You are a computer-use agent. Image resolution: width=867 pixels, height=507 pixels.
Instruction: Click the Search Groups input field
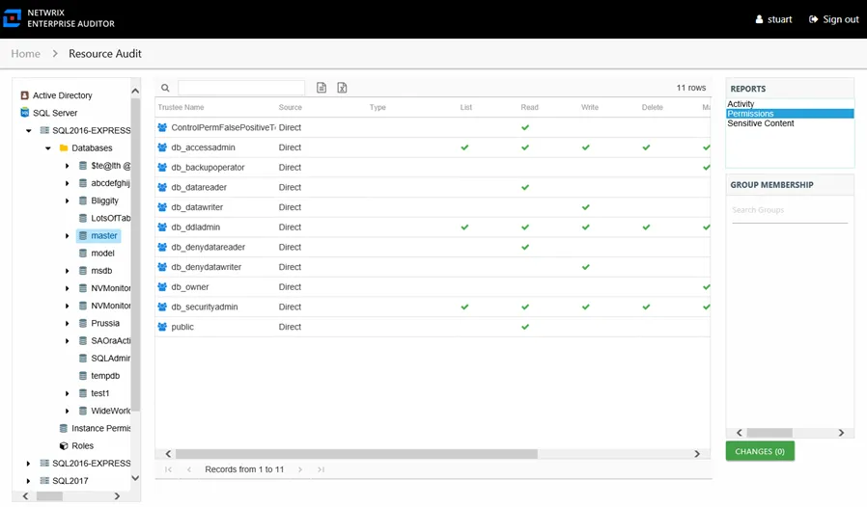pos(790,210)
